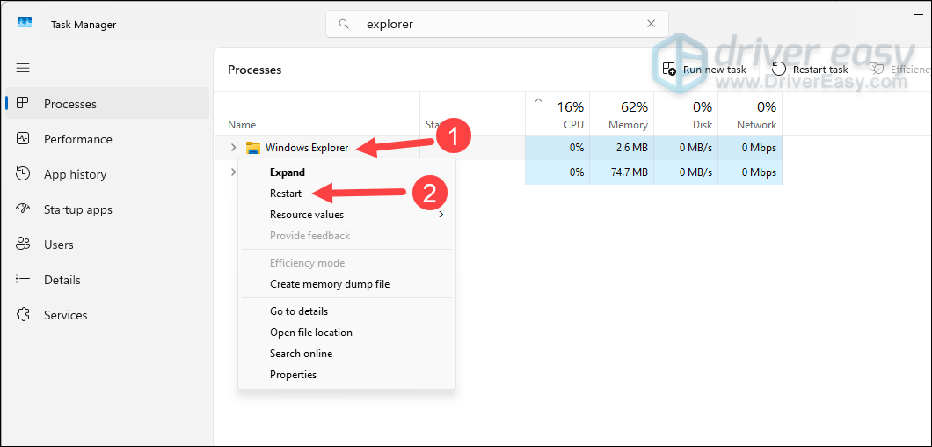
Task: Click the Processes heading text
Action: tap(254, 70)
